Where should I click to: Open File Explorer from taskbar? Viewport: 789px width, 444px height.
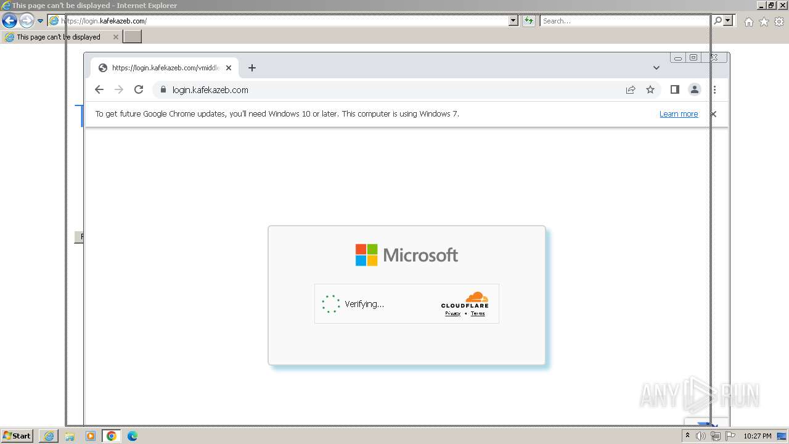[70, 436]
